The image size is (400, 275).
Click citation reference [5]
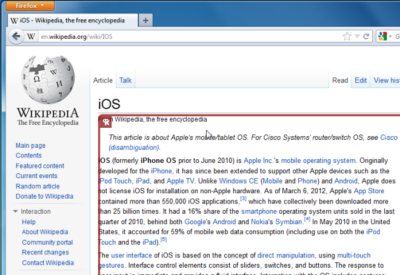coord(164,239)
